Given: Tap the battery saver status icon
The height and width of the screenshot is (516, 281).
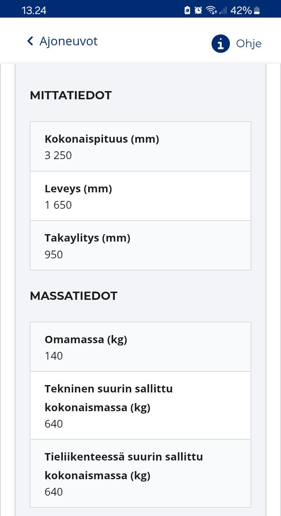Looking at the screenshot, I should [x=187, y=11].
